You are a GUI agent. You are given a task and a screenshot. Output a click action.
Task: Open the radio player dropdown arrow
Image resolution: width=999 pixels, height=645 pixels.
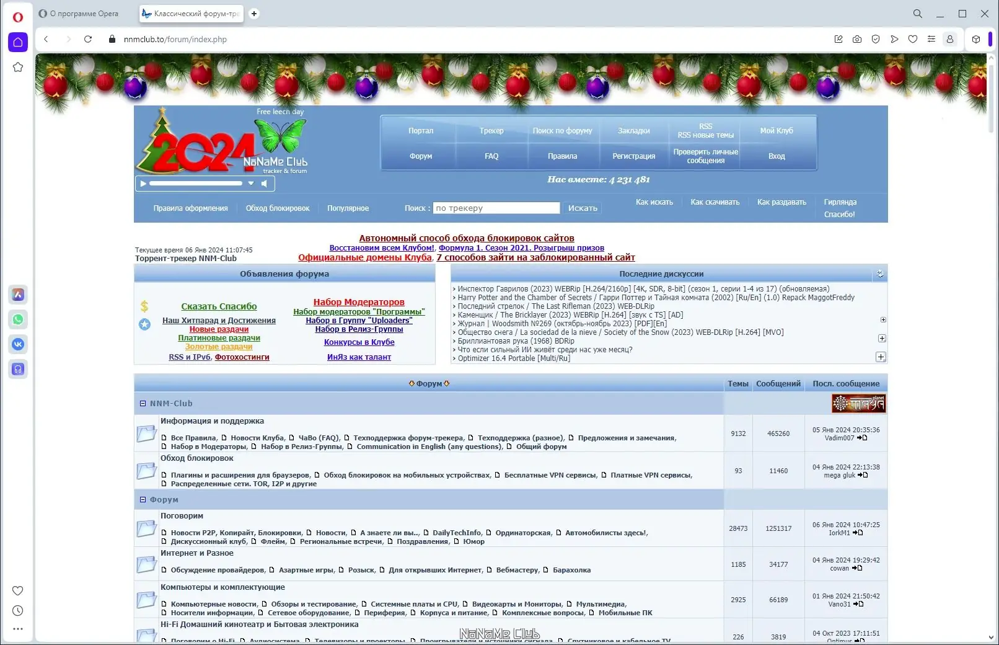pyautogui.click(x=251, y=184)
